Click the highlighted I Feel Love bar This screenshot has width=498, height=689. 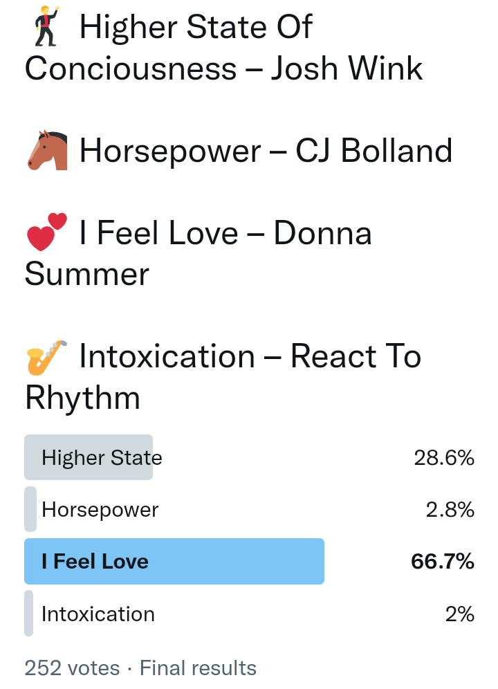(x=174, y=561)
